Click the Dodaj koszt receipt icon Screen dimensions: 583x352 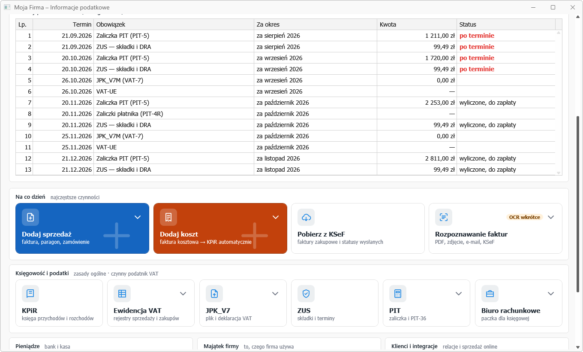[x=168, y=217]
